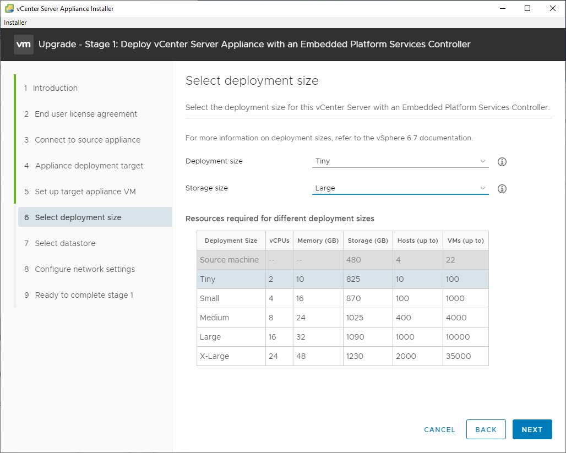Image resolution: width=566 pixels, height=453 pixels.
Task: Click the Deployment Size column header
Action: coord(231,241)
